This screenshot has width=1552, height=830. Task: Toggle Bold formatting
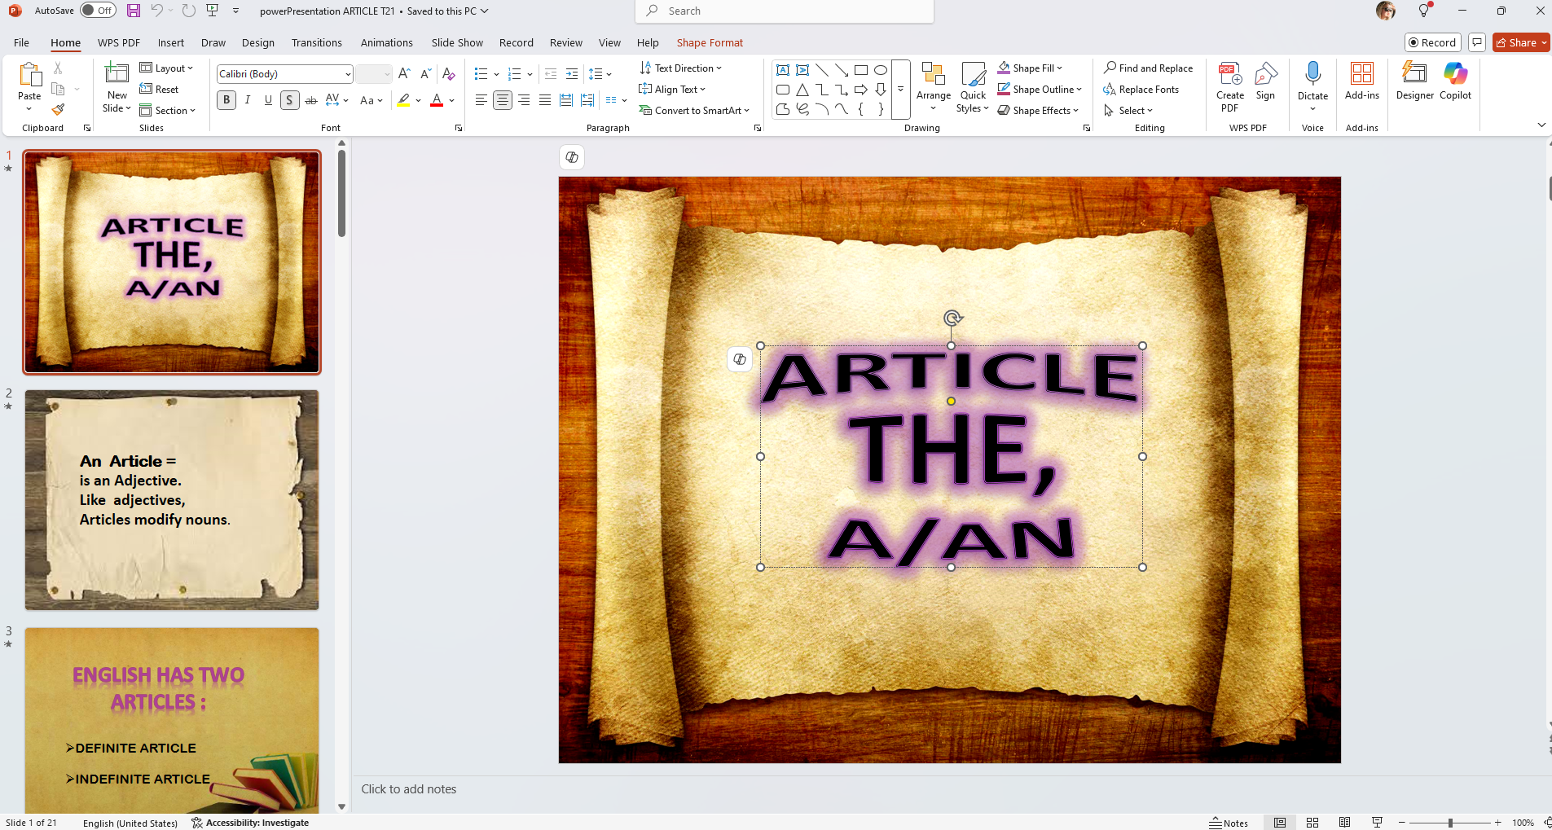click(226, 100)
